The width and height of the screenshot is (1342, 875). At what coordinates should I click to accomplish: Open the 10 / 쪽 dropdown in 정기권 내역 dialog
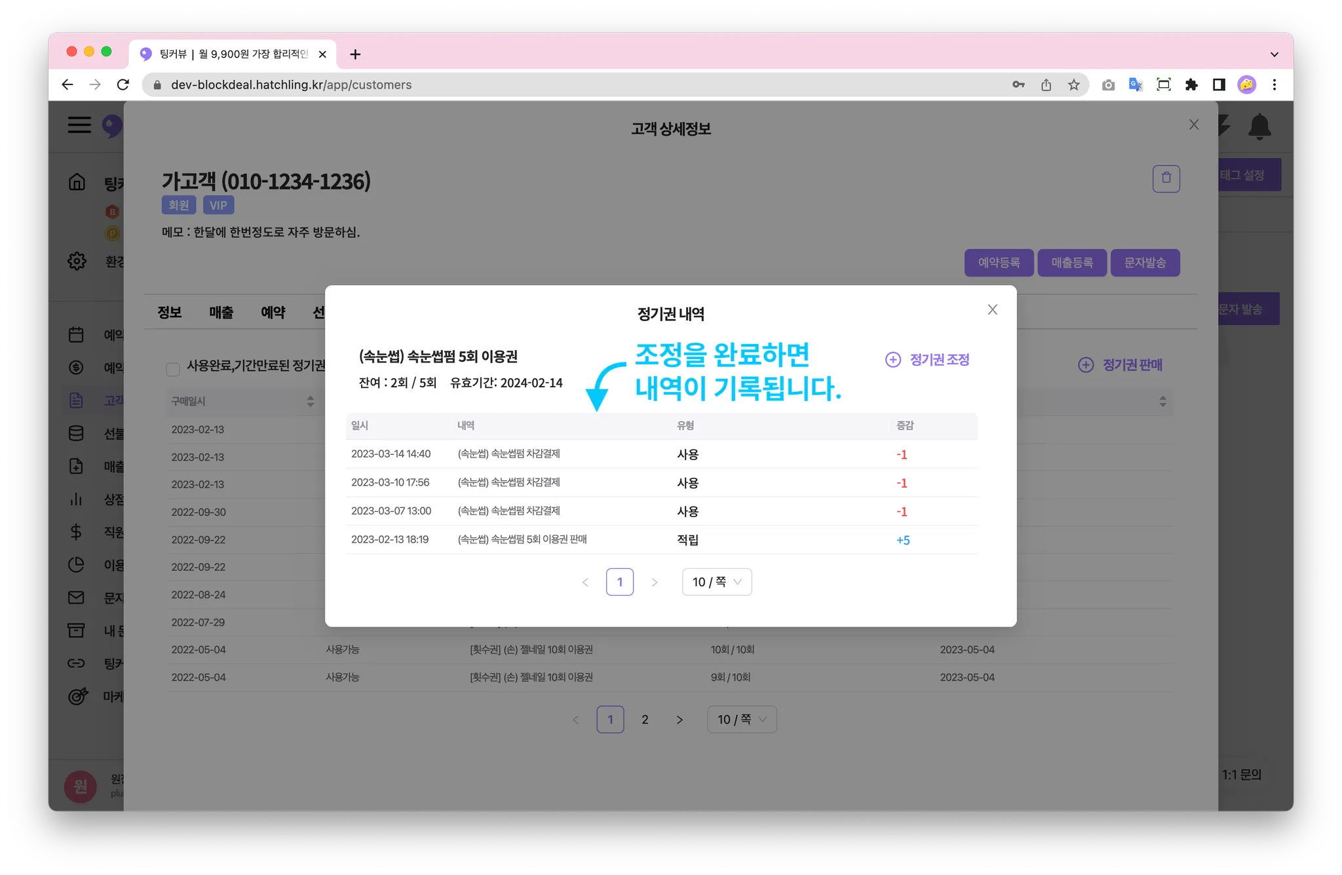click(716, 582)
